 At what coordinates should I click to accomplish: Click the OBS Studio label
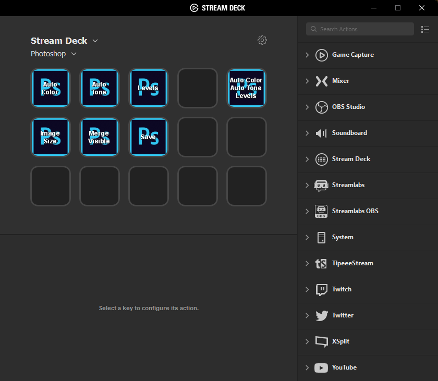click(x=348, y=107)
